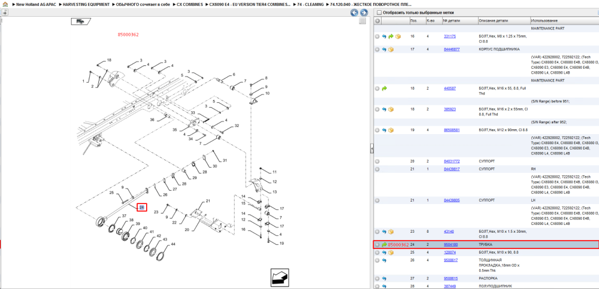
Task: Add part 84439805 using its plus icon
Action: click(377, 200)
